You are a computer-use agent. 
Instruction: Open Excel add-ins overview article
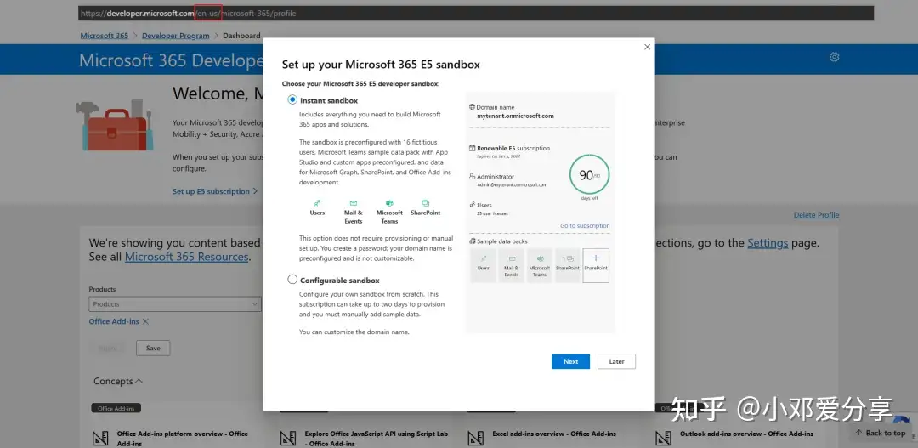554,434
